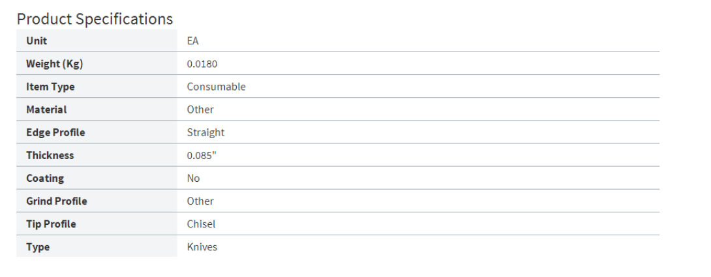Select the 0.085" thickness value

[202, 155]
